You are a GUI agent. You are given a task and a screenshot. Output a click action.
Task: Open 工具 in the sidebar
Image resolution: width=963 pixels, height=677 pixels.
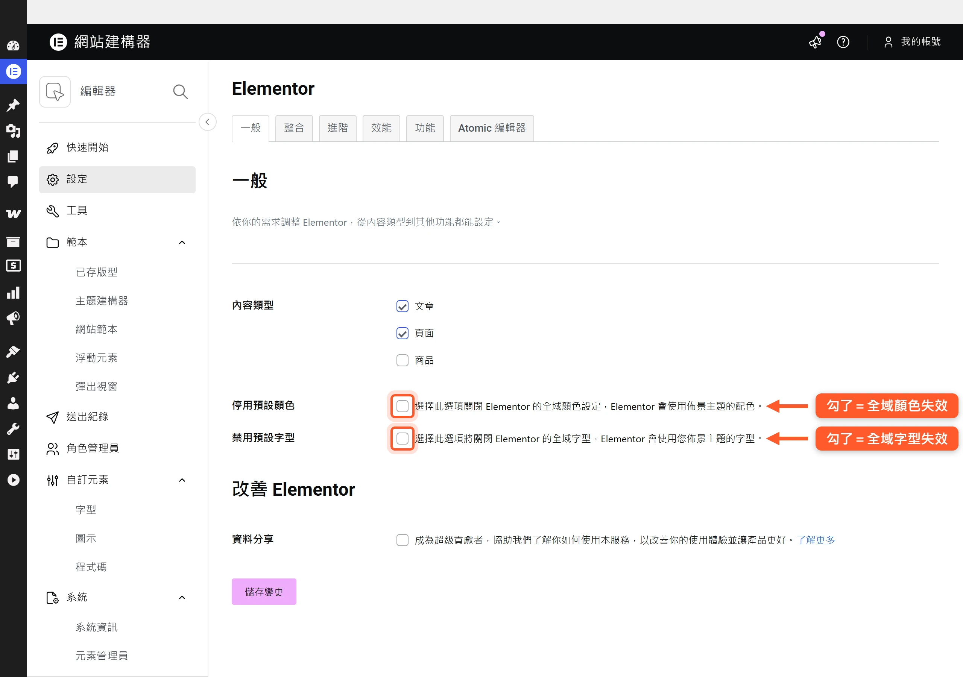coord(117,211)
